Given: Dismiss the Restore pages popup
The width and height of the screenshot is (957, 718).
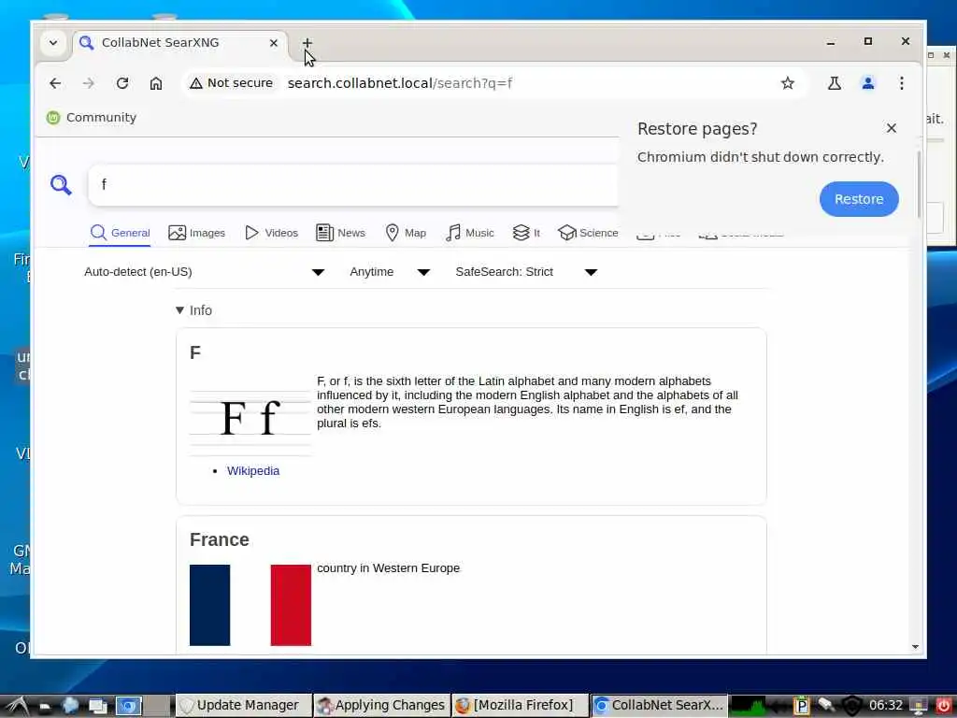Looking at the screenshot, I should 891,128.
